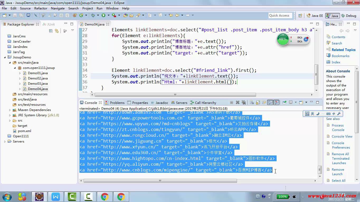Click the Back navigation yellow arrow
The width and height of the screenshot is (360, 202).
177,15
